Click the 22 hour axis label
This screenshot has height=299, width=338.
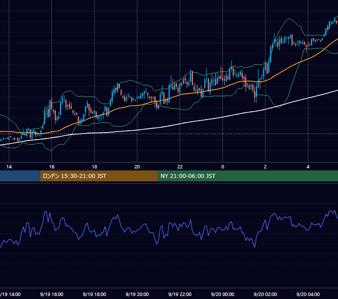[x=180, y=167]
